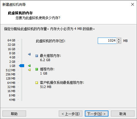Image resolution: width=137 pixels, height=119 pixels.
Task: Click the 8 MB scale label
Action: [12, 95]
